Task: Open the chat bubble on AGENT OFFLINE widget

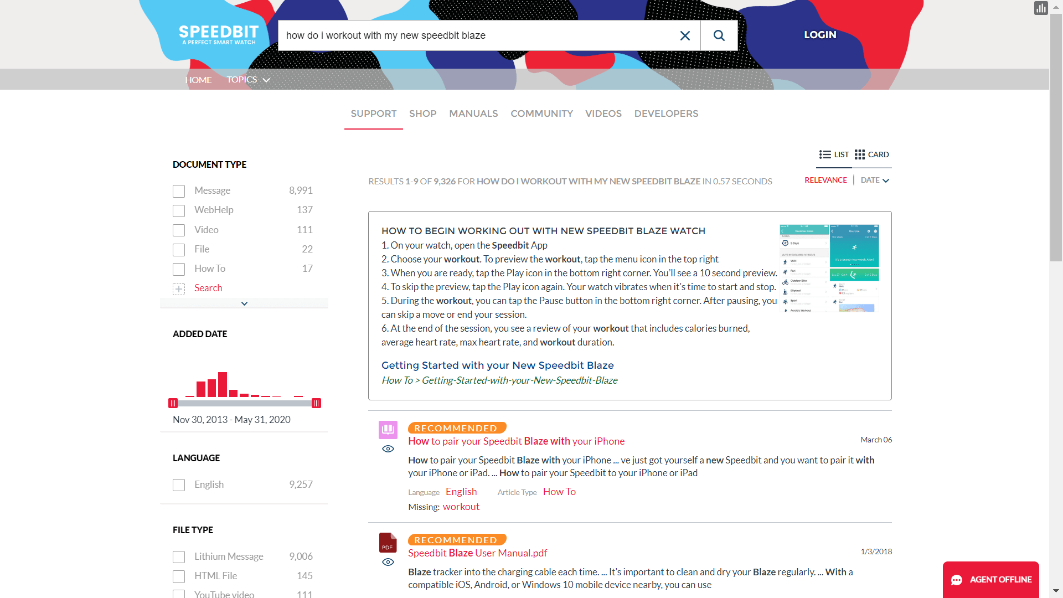Action: tap(958, 579)
